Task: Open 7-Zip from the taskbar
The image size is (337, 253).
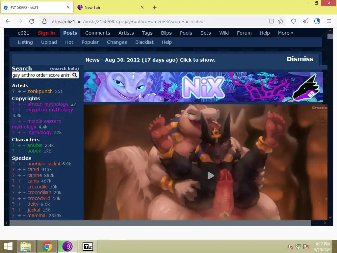Action: 88,246
